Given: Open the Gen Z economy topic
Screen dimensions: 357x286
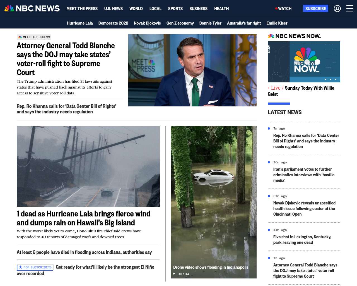Looking at the screenshot, I should coord(180,23).
